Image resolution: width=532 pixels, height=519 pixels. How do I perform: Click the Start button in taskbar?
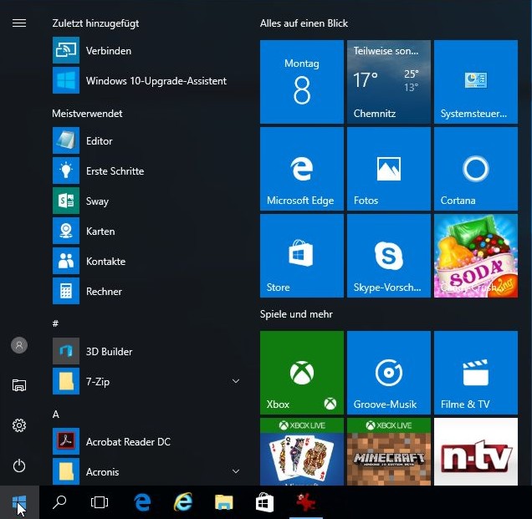click(x=19, y=502)
